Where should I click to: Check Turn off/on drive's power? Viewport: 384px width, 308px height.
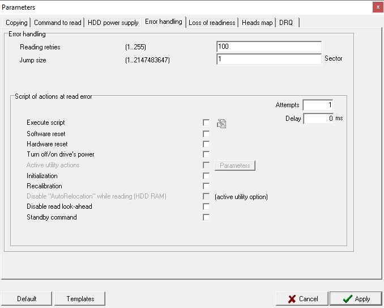point(206,154)
